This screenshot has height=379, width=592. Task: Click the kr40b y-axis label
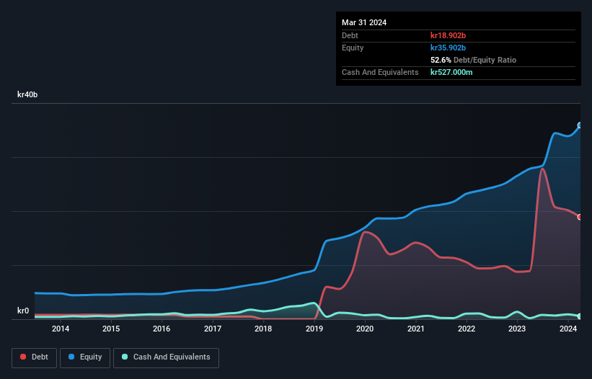tap(27, 94)
